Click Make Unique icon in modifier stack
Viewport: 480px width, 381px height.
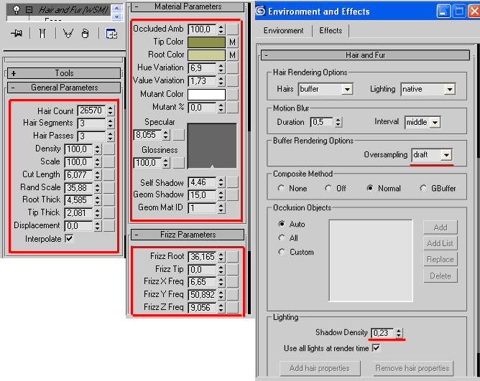pos(68,33)
